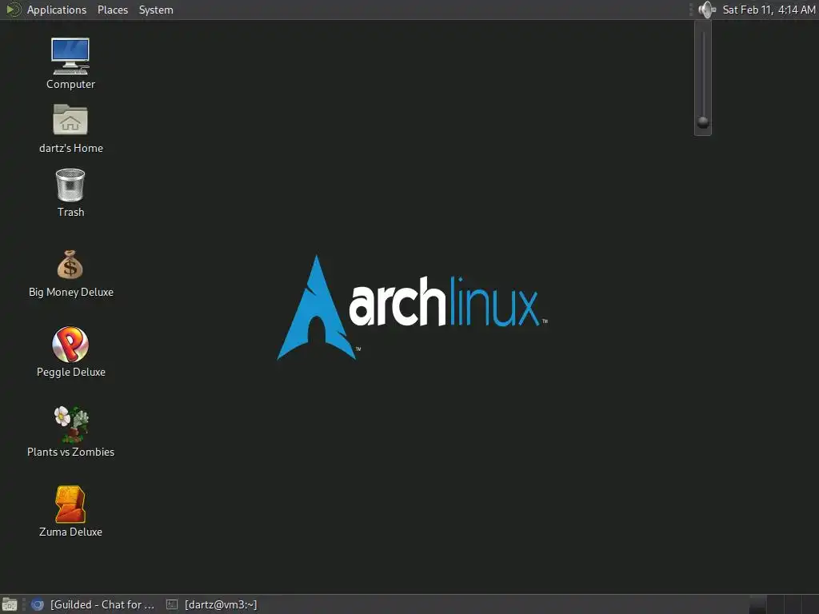
Task: Switch to the dartz@vm3 terminal in taskbar
Action: pyautogui.click(x=211, y=604)
